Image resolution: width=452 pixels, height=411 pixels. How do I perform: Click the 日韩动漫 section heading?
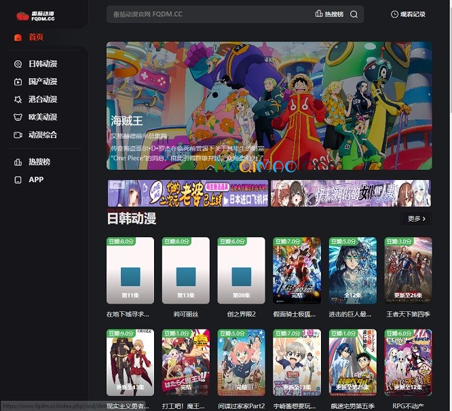click(x=132, y=218)
